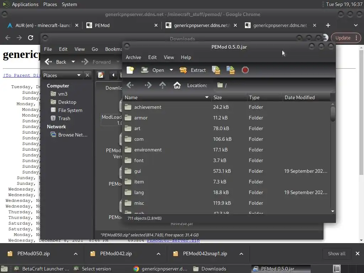Open Trash in Places sidebar
Screen dimensions: 364x273
point(60,118)
